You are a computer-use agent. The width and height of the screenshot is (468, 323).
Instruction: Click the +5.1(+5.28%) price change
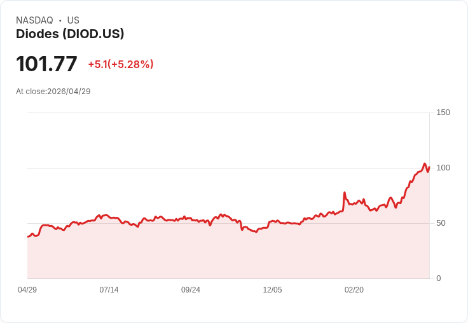pos(121,64)
